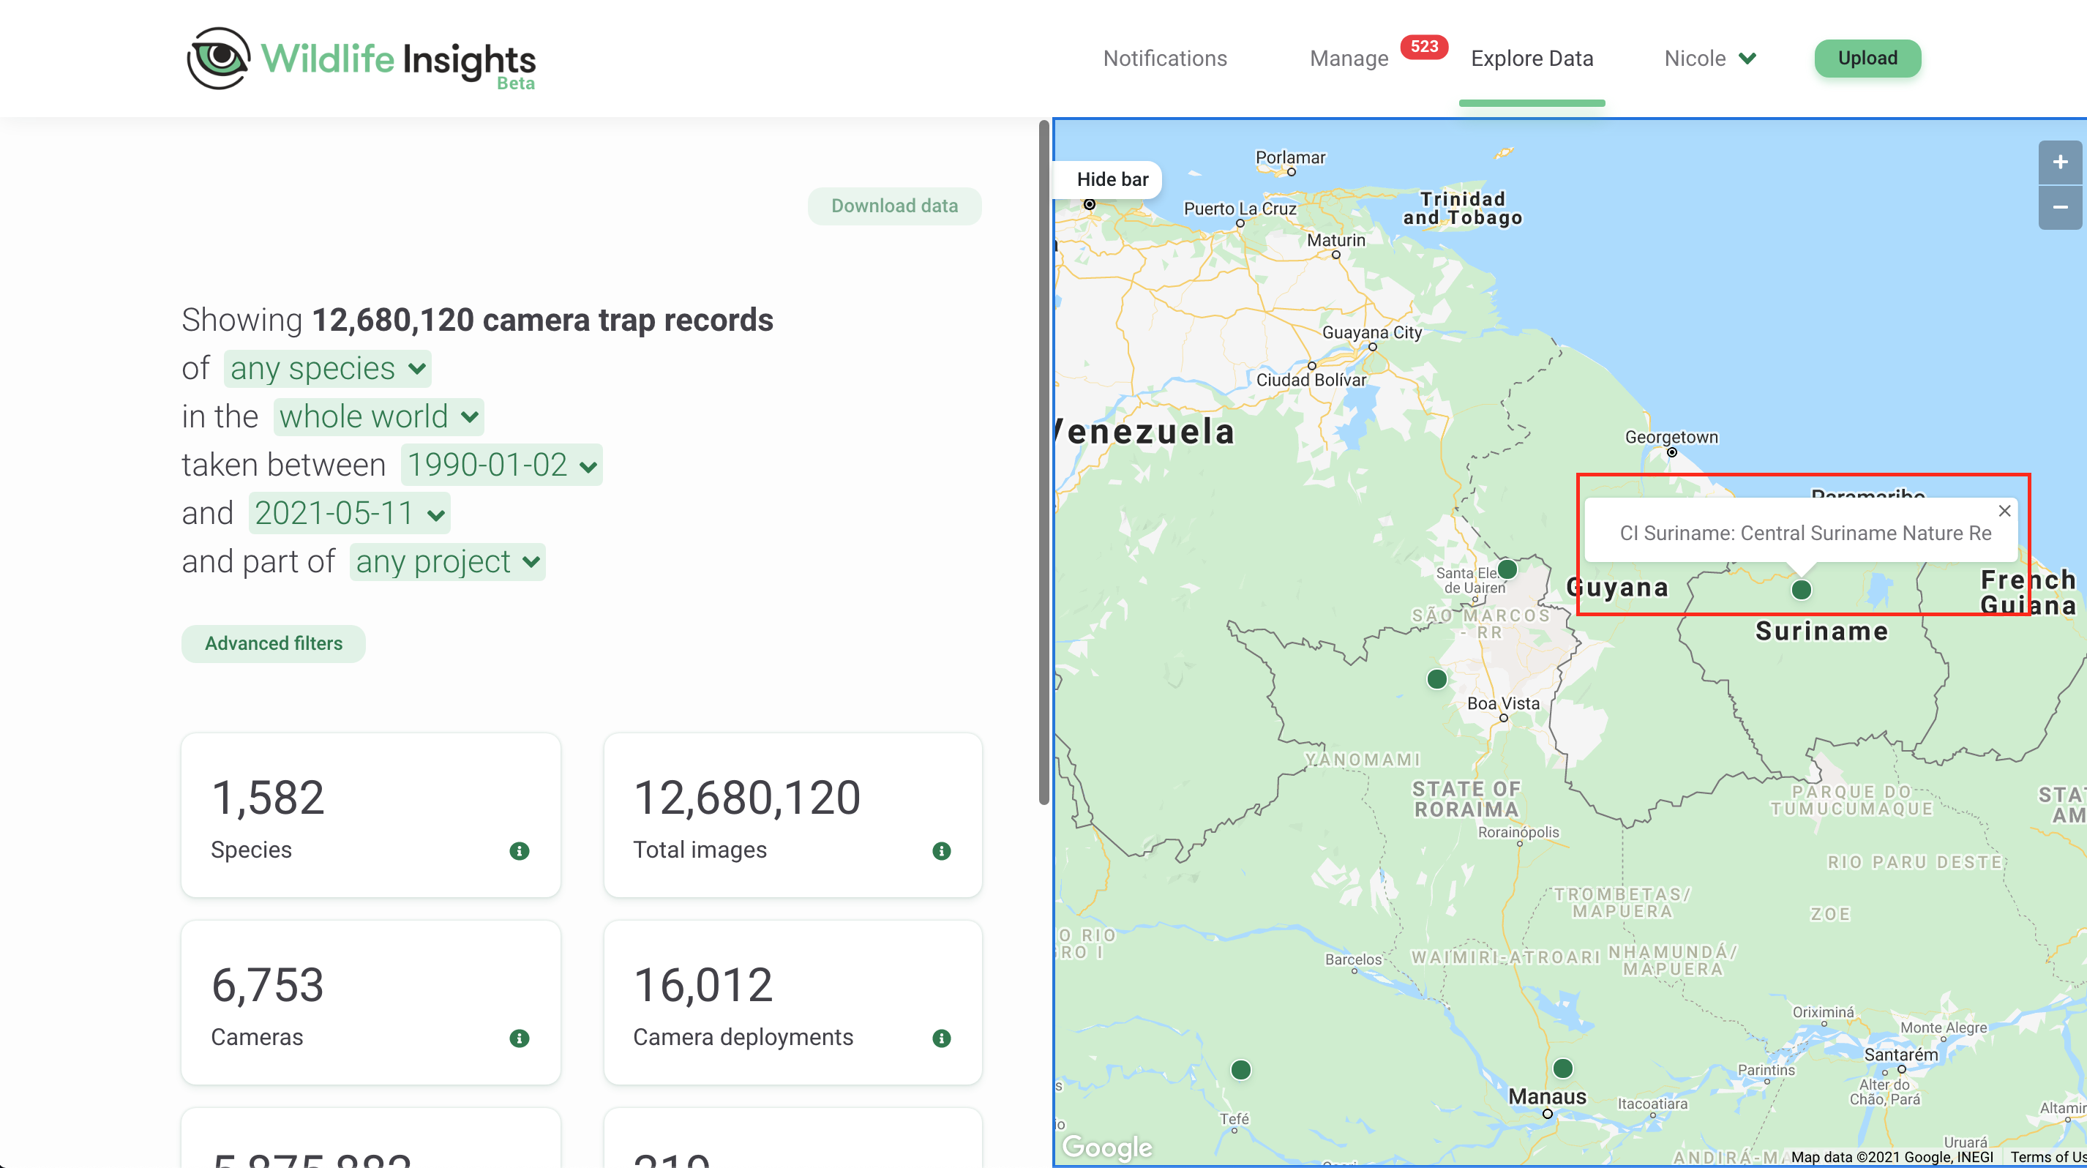Click the Boa Vista city label
Viewport: 2087px width, 1168px height.
pos(1504,703)
